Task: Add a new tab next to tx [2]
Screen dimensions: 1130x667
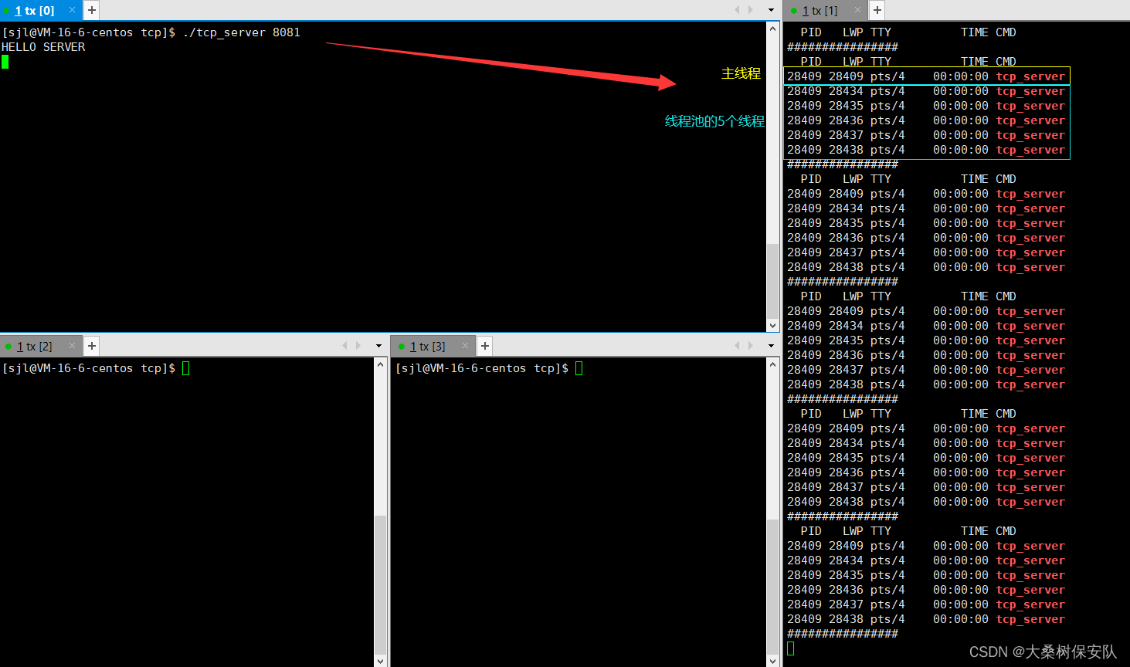Action: pos(92,346)
